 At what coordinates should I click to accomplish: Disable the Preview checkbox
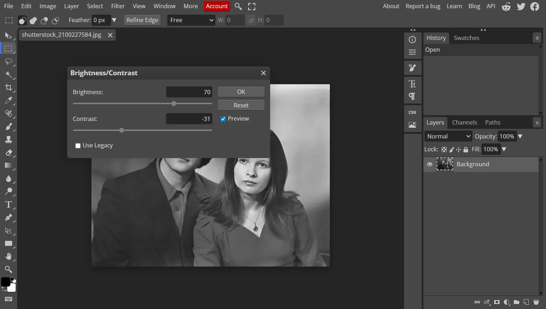pyautogui.click(x=223, y=118)
